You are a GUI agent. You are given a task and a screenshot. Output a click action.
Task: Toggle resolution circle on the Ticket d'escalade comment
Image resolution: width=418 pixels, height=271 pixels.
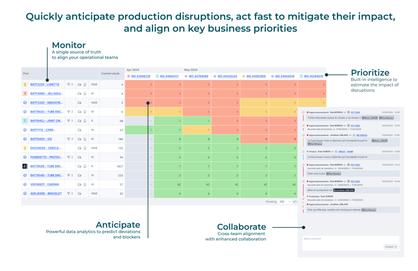303,112
